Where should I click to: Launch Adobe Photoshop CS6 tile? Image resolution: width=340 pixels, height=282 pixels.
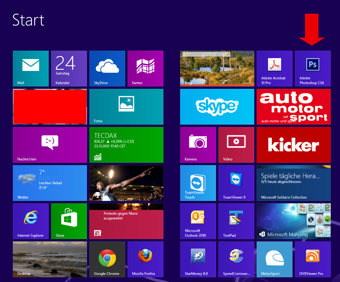click(x=313, y=68)
